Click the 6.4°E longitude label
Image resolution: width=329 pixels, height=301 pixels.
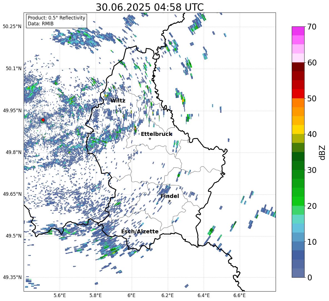point(203,295)
